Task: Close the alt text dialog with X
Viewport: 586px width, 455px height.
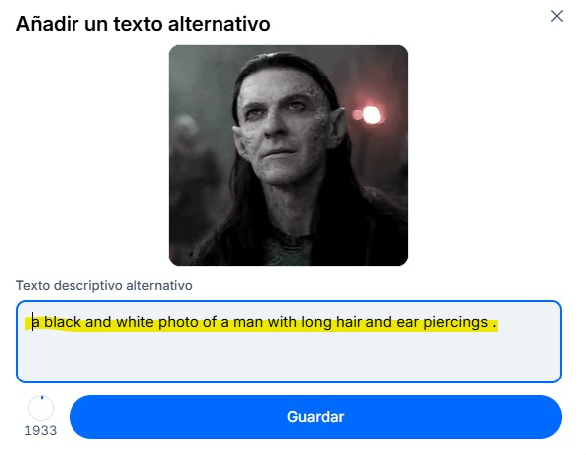Action: coord(557,16)
